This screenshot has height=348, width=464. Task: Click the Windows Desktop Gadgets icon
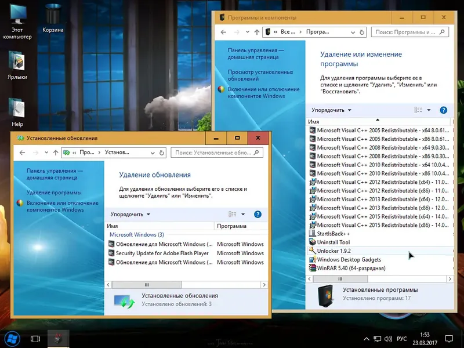tap(312, 259)
